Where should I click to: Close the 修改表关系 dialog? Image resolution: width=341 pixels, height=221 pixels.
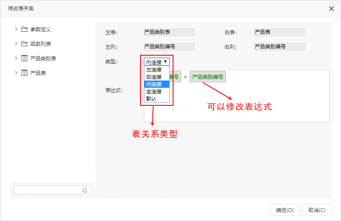(x=332, y=9)
